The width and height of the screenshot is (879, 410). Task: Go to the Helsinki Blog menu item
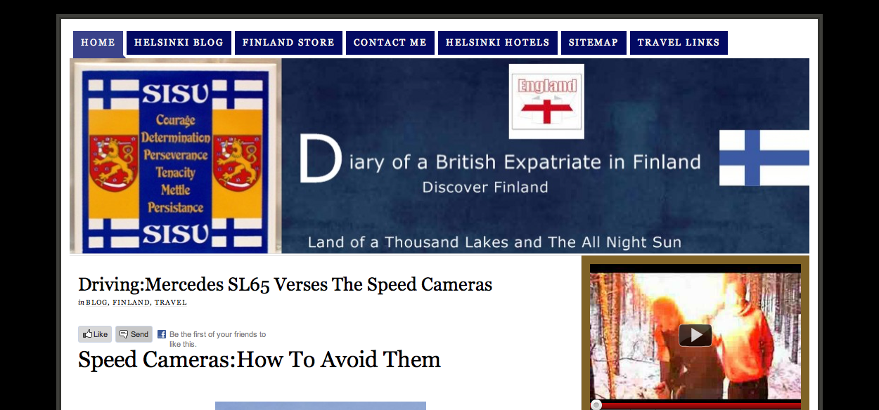coord(179,43)
